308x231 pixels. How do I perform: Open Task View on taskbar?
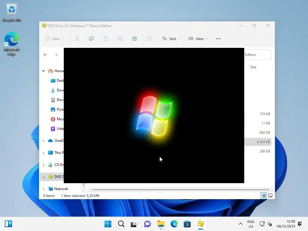pos(134,224)
